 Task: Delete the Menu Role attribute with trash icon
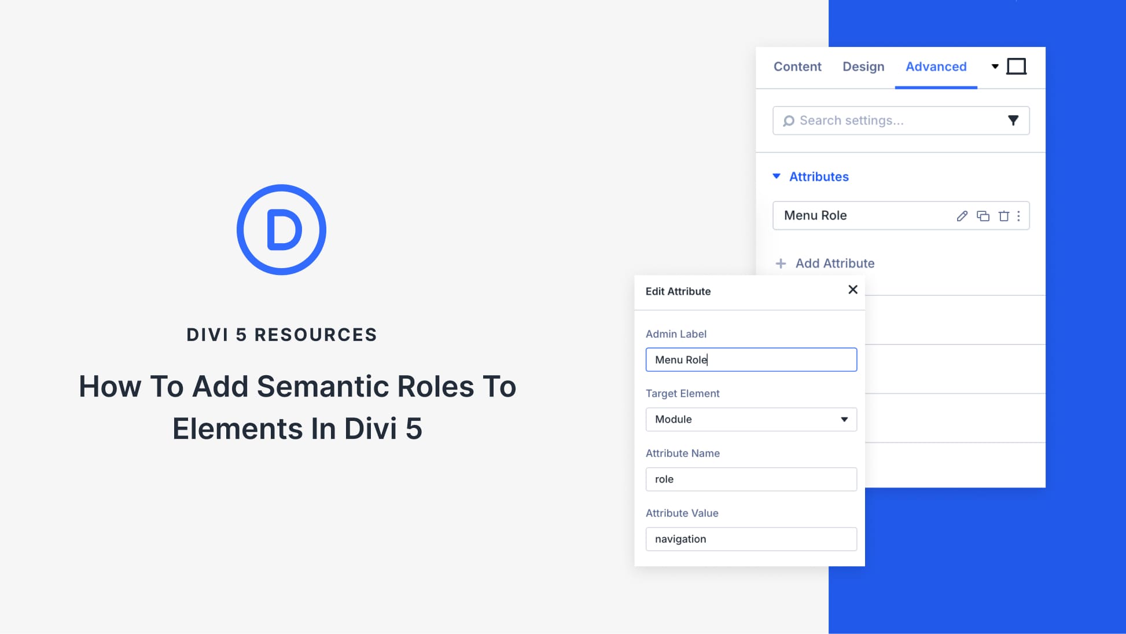(x=1003, y=216)
